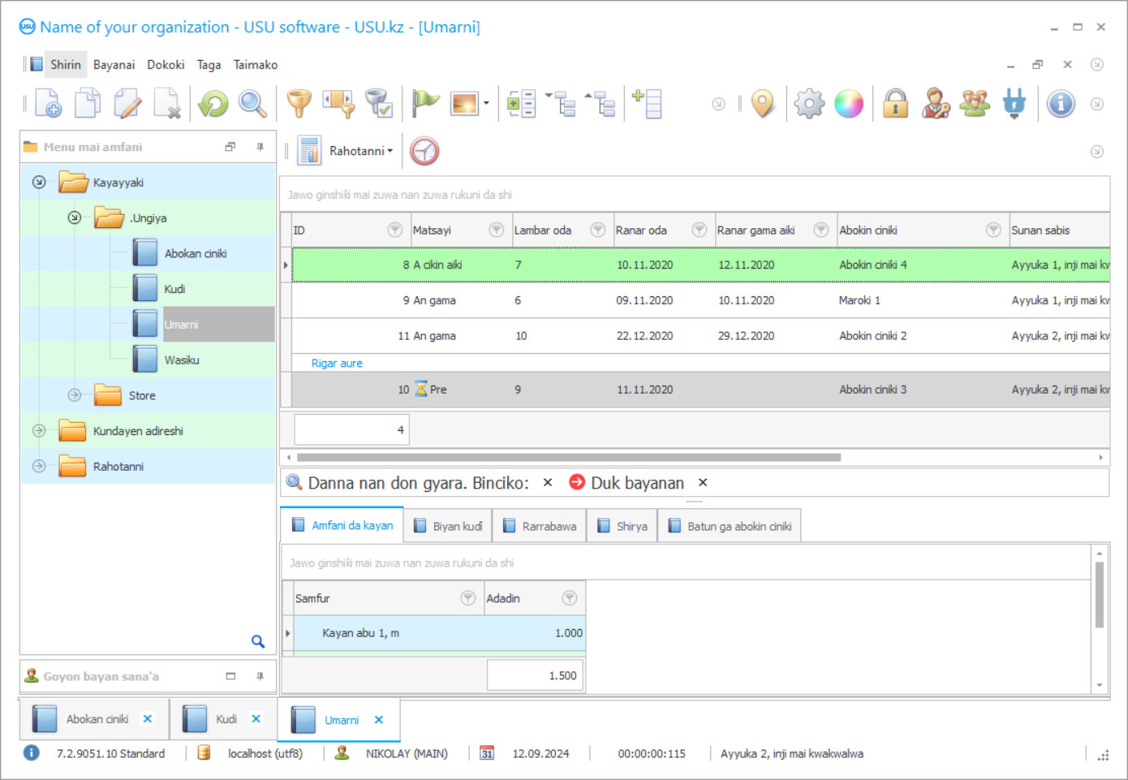The height and width of the screenshot is (780, 1128).
Task: Click the magnifier in menu panel
Action: pyautogui.click(x=258, y=642)
